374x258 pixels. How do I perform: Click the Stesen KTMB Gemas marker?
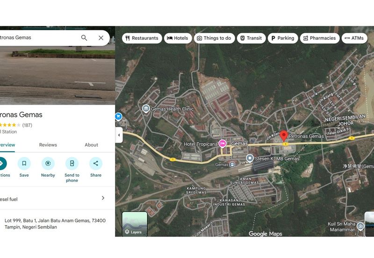point(250,158)
